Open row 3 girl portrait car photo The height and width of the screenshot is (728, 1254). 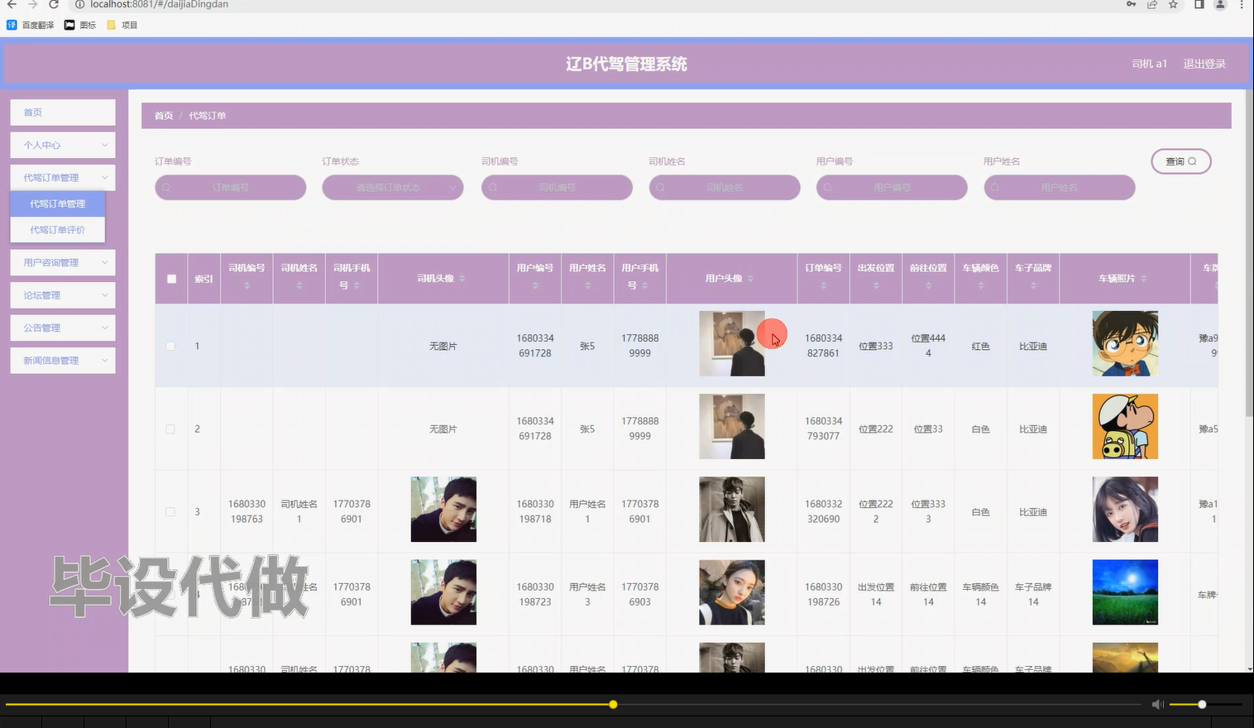pos(1125,509)
